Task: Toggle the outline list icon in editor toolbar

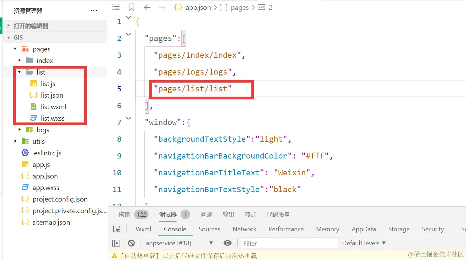Action: (x=116, y=7)
